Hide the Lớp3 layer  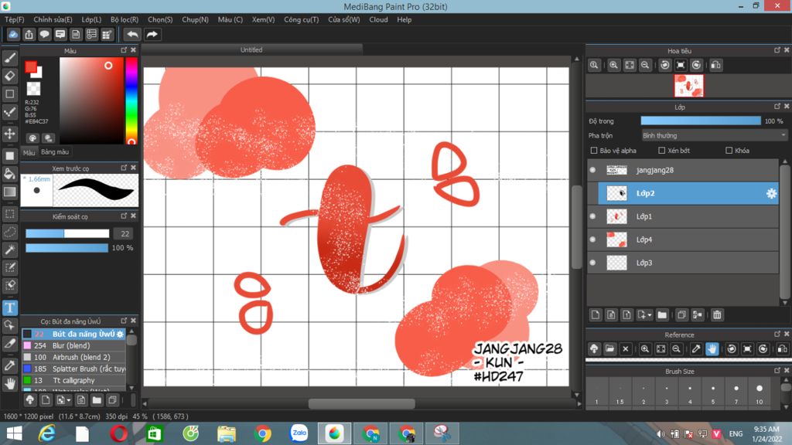pos(593,263)
